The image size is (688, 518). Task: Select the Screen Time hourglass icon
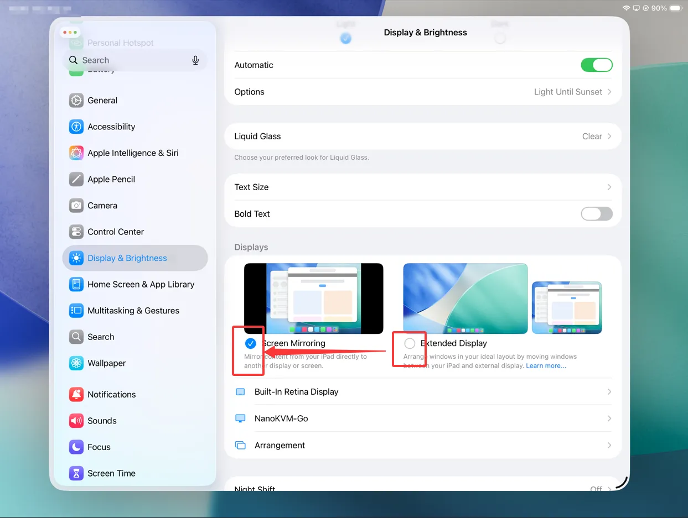pos(76,473)
